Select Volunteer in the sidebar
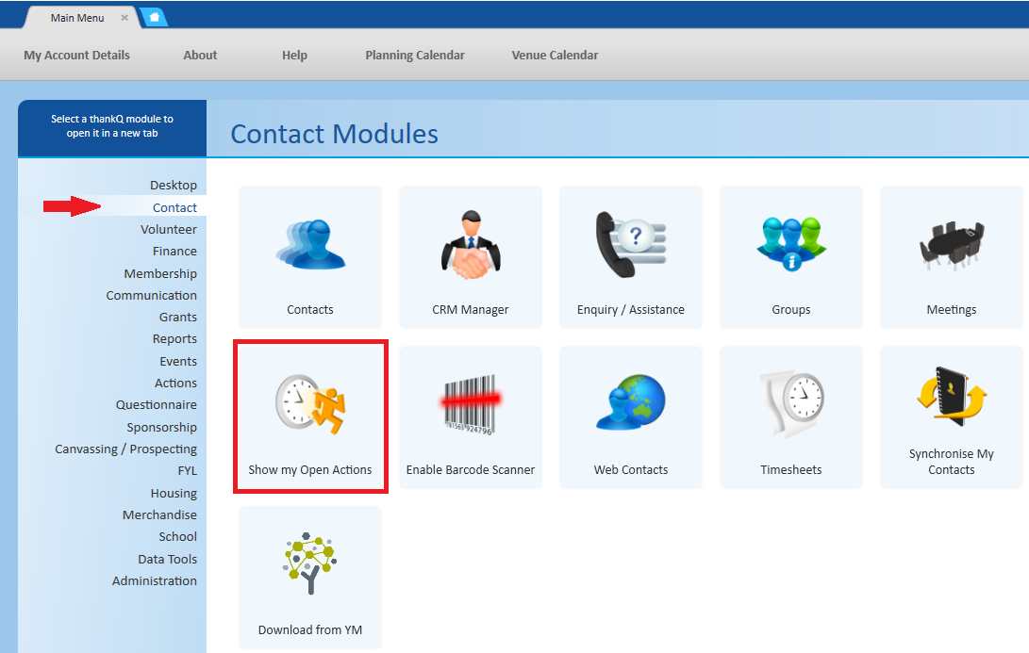This screenshot has width=1029, height=653. [x=169, y=230]
